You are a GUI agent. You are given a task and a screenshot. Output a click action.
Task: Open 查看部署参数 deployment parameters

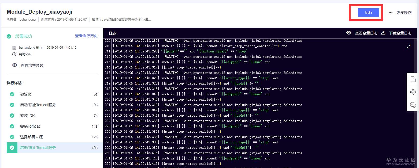[x=32, y=66]
